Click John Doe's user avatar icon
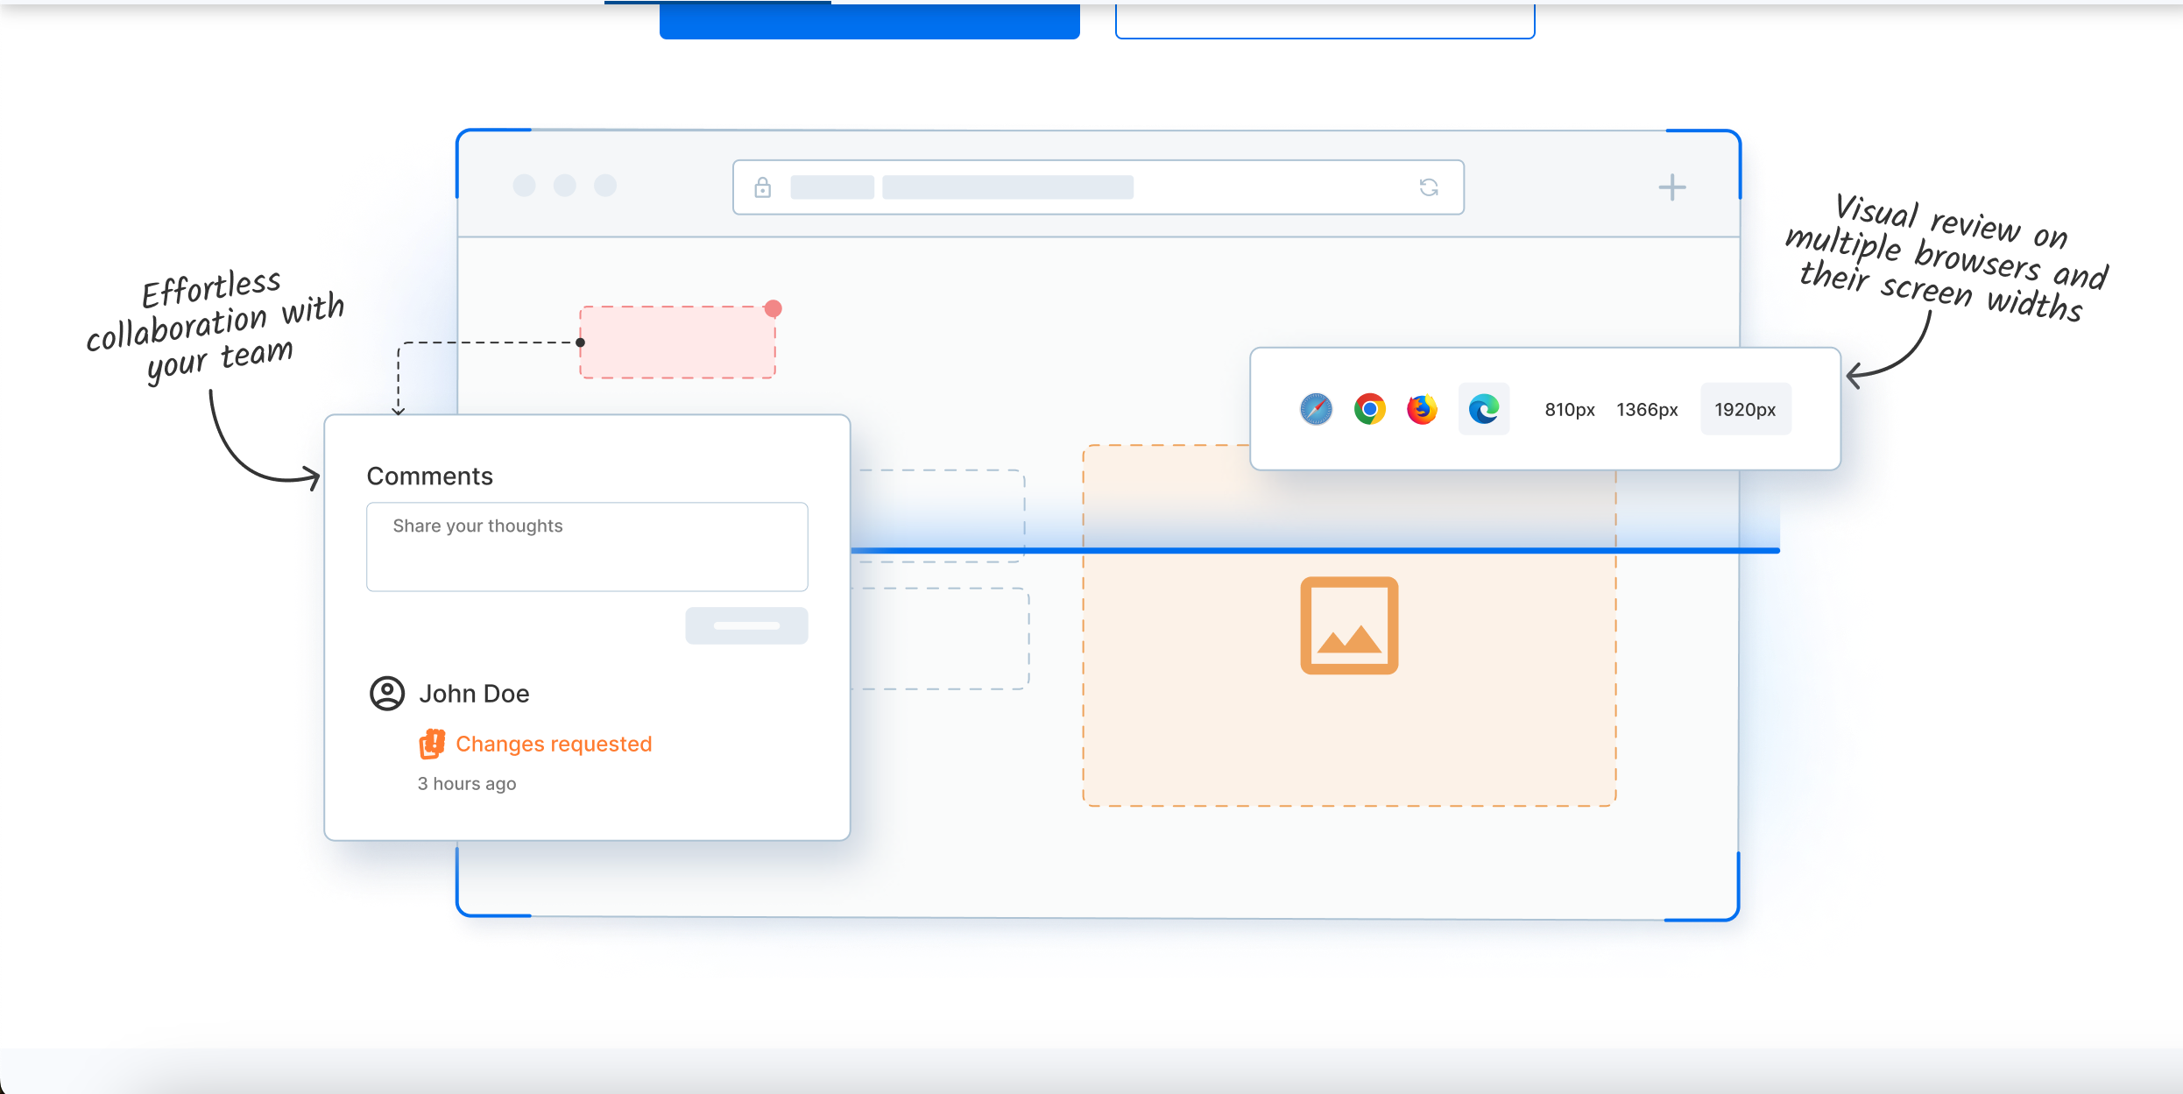The height and width of the screenshot is (1094, 2183). coord(386,693)
